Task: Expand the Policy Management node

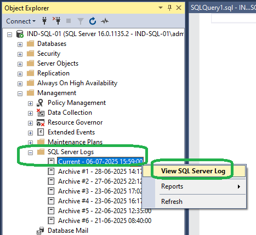Action: pyautogui.click(x=30, y=103)
